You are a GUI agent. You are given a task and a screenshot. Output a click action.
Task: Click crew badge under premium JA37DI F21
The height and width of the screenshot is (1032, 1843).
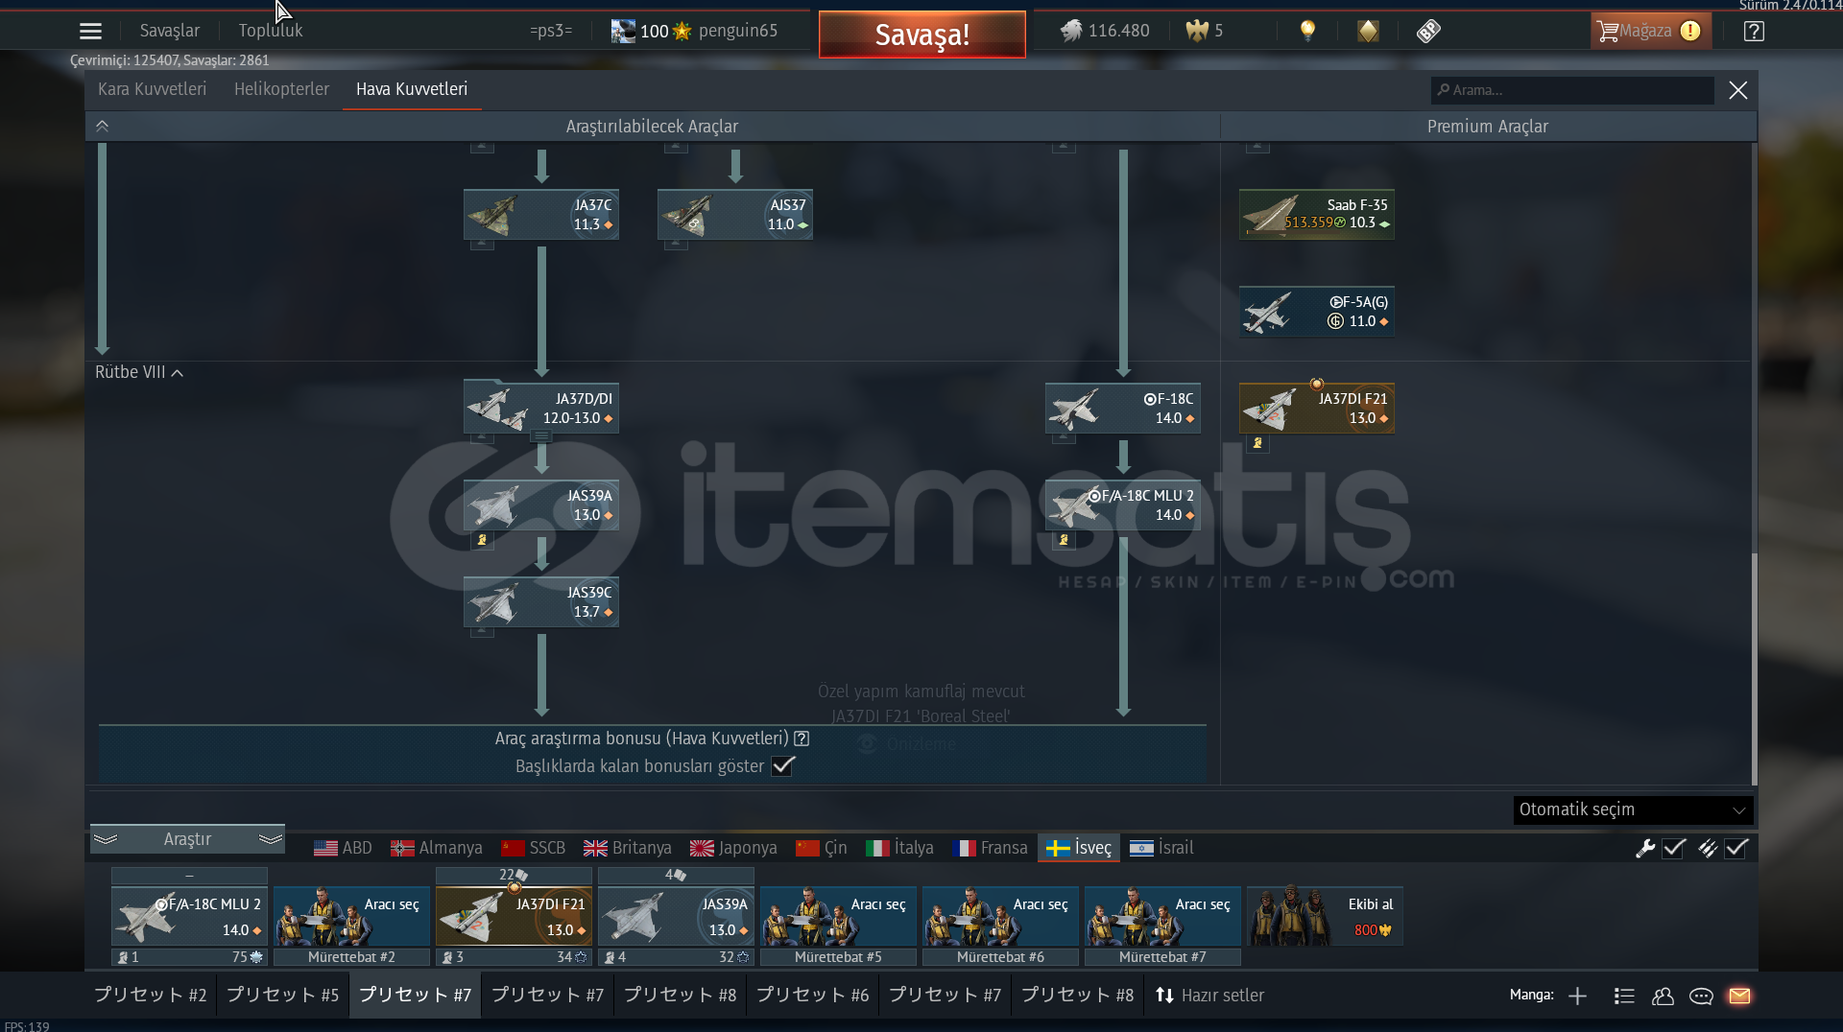click(1257, 443)
